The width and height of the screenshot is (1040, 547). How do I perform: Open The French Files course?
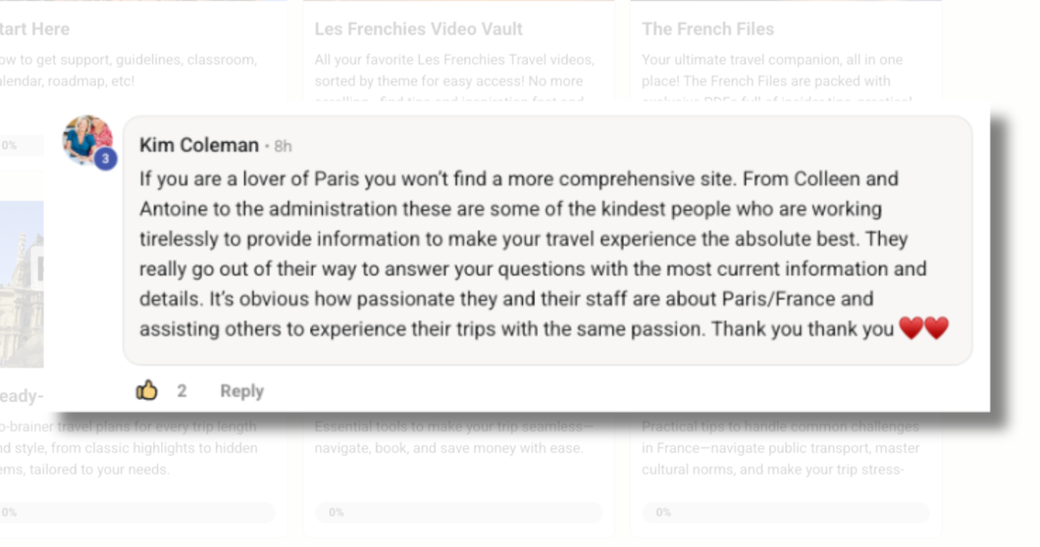point(707,29)
